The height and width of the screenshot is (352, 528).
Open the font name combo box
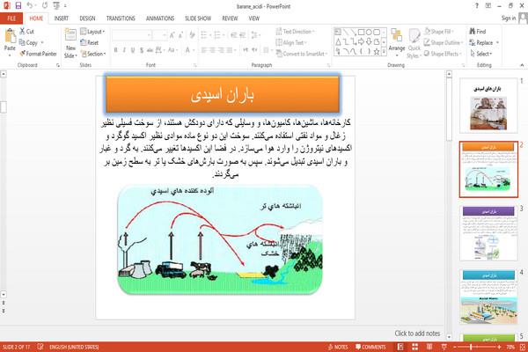131,35
